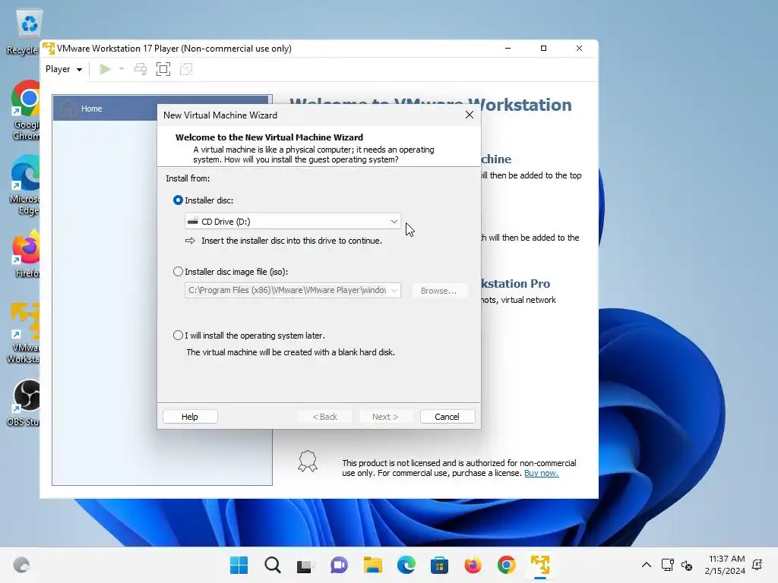This screenshot has height=583, width=778.
Task: Follow the Buy now. license link
Action: 541,473
